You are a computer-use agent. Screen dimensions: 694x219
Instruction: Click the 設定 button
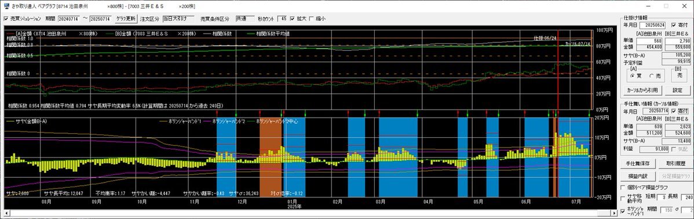pos(678,90)
